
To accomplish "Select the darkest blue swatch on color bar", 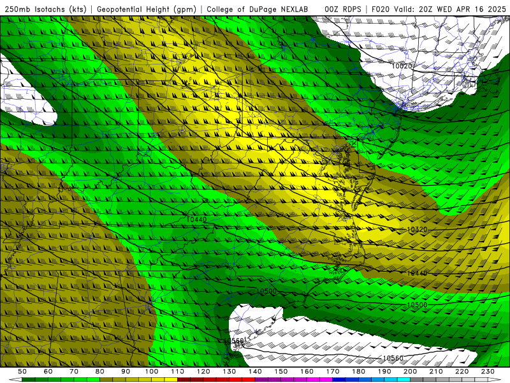I will [x=339, y=380].
